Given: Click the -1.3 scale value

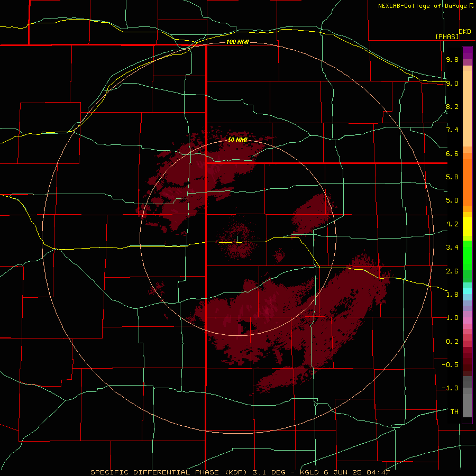Looking at the screenshot, I should coord(450,388).
